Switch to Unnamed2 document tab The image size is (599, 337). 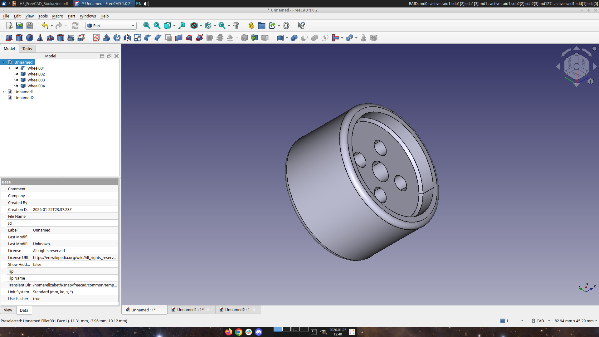click(237, 310)
